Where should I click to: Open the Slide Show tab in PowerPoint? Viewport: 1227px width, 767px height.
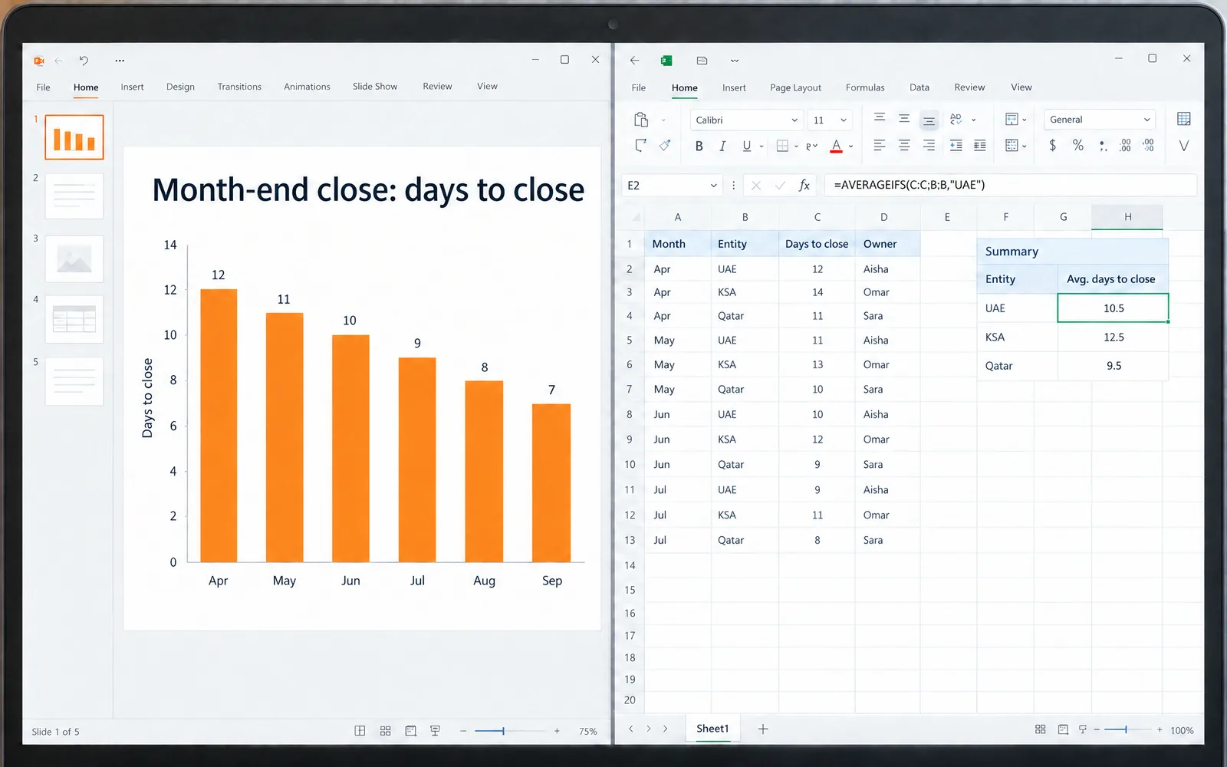375,87
